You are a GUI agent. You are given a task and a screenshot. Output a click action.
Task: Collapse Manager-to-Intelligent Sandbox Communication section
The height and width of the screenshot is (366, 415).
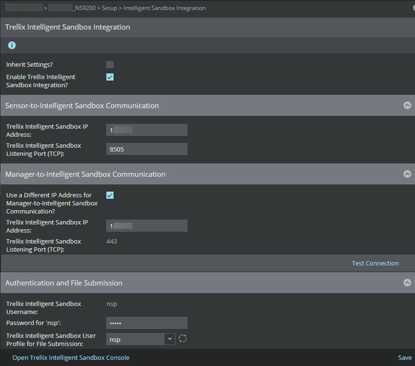[x=407, y=174]
